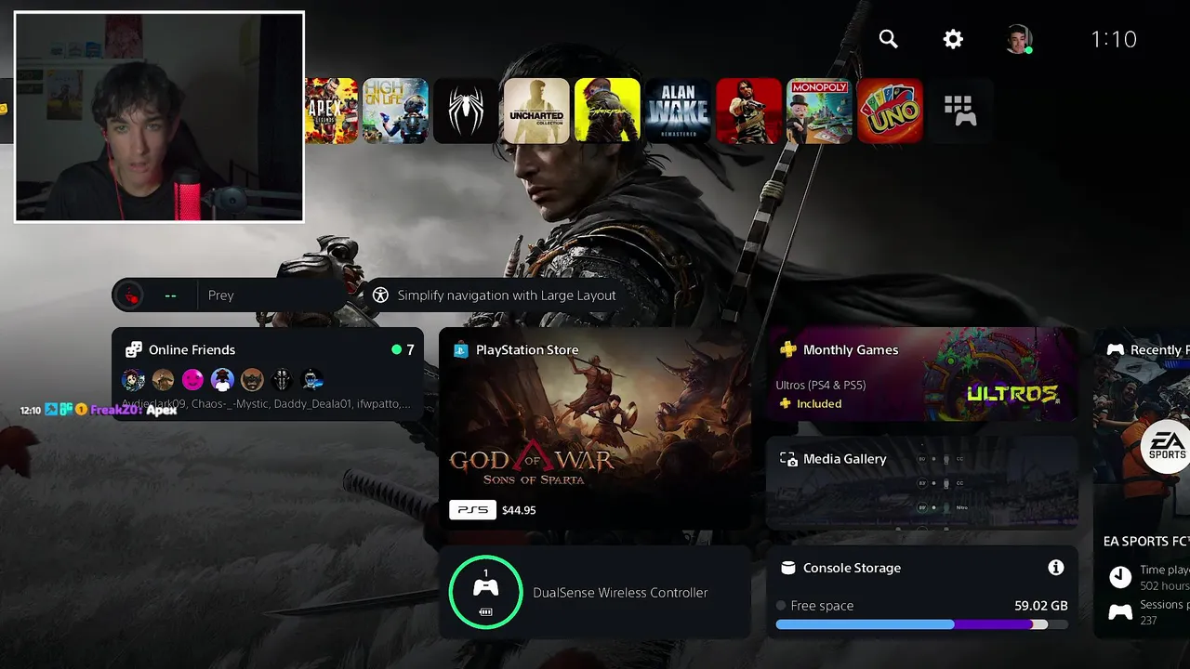Click the Media Gallery icon
This screenshot has width=1190, height=669.
[x=788, y=459]
